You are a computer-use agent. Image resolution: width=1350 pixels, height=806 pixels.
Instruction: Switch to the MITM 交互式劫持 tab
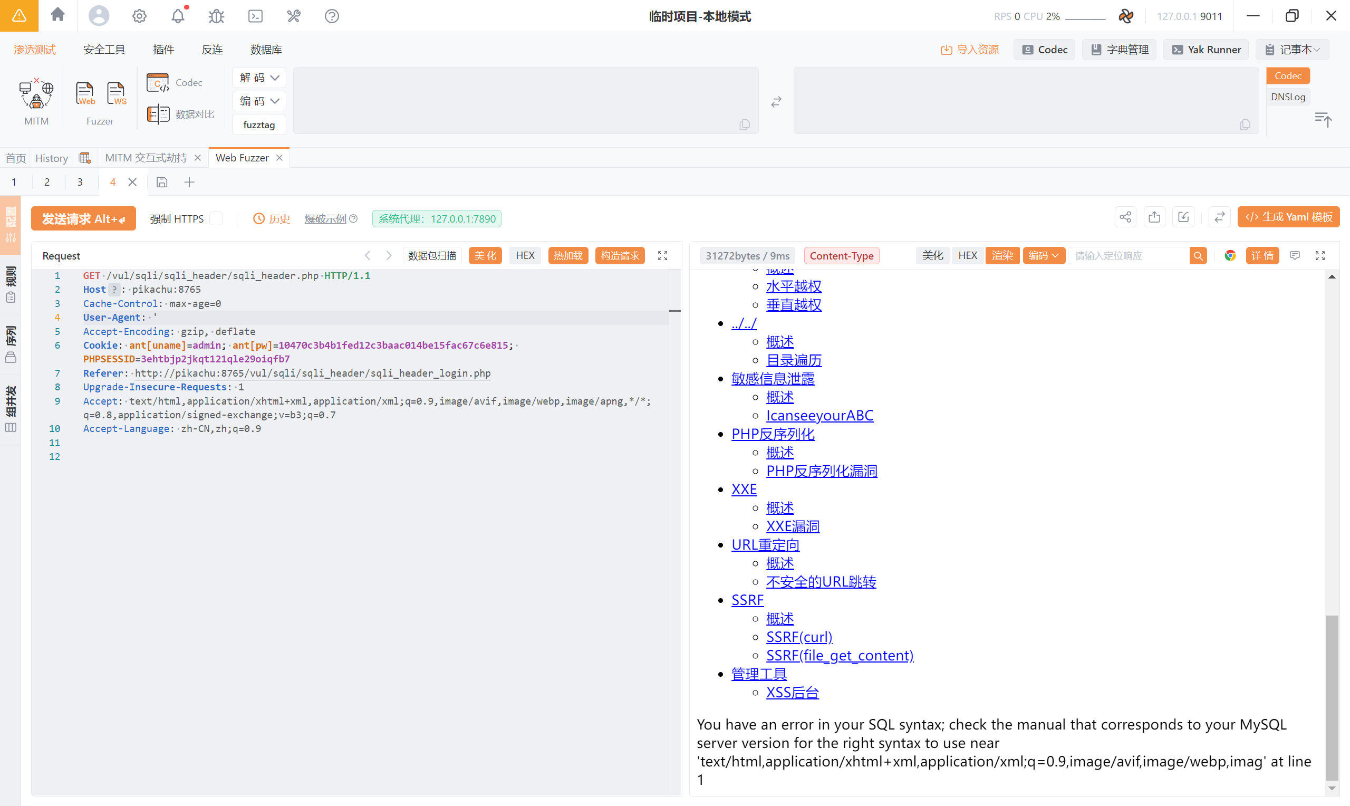point(146,158)
